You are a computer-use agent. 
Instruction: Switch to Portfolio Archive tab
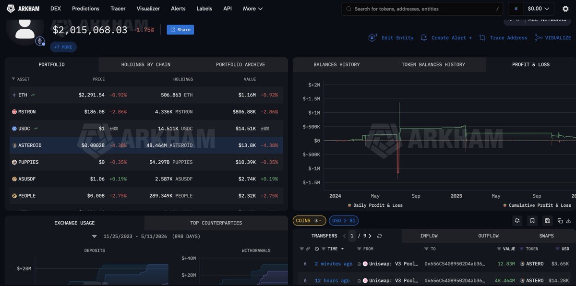pyautogui.click(x=240, y=64)
